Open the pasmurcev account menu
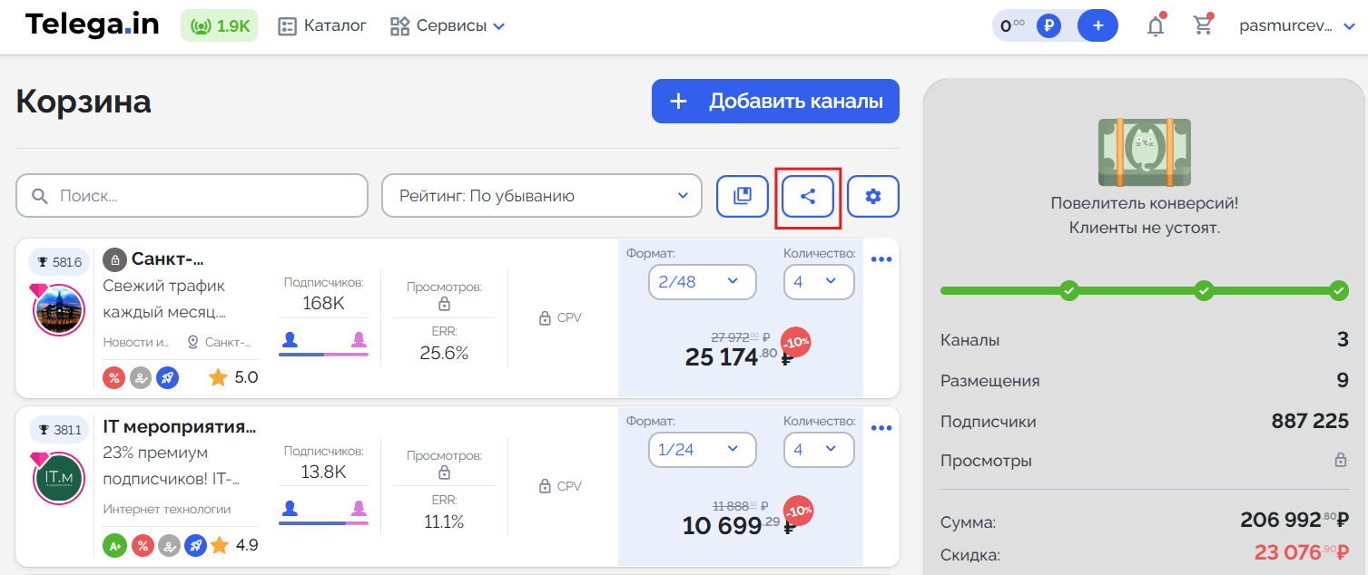Image resolution: width=1368 pixels, height=575 pixels. coord(1296,26)
